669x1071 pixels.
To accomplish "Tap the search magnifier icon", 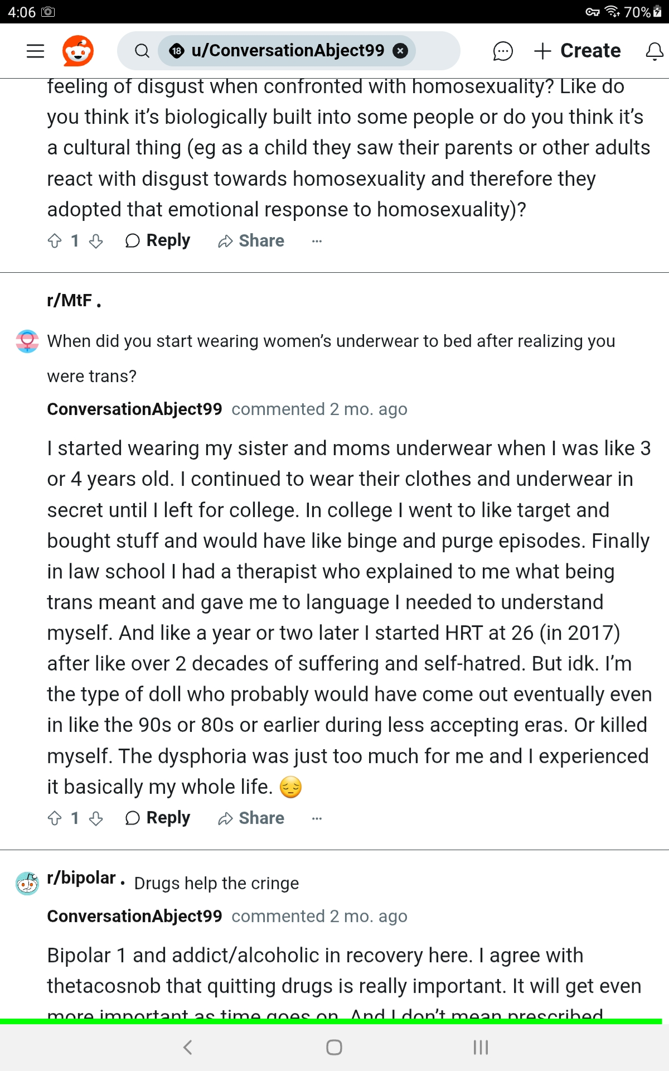I will 142,51.
